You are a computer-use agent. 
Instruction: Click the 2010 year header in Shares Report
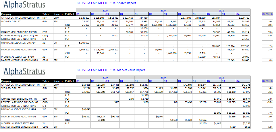163,11
